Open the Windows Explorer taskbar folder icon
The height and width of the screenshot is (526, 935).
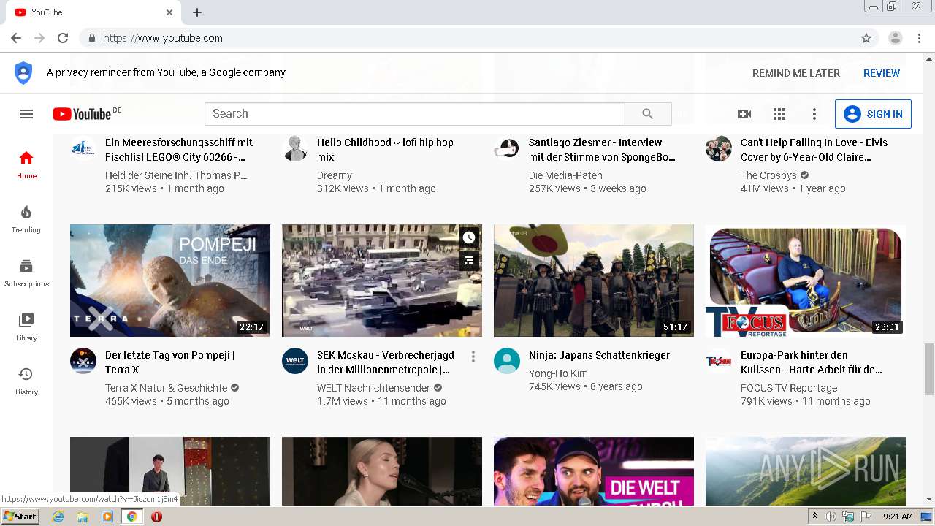(83, 517)
